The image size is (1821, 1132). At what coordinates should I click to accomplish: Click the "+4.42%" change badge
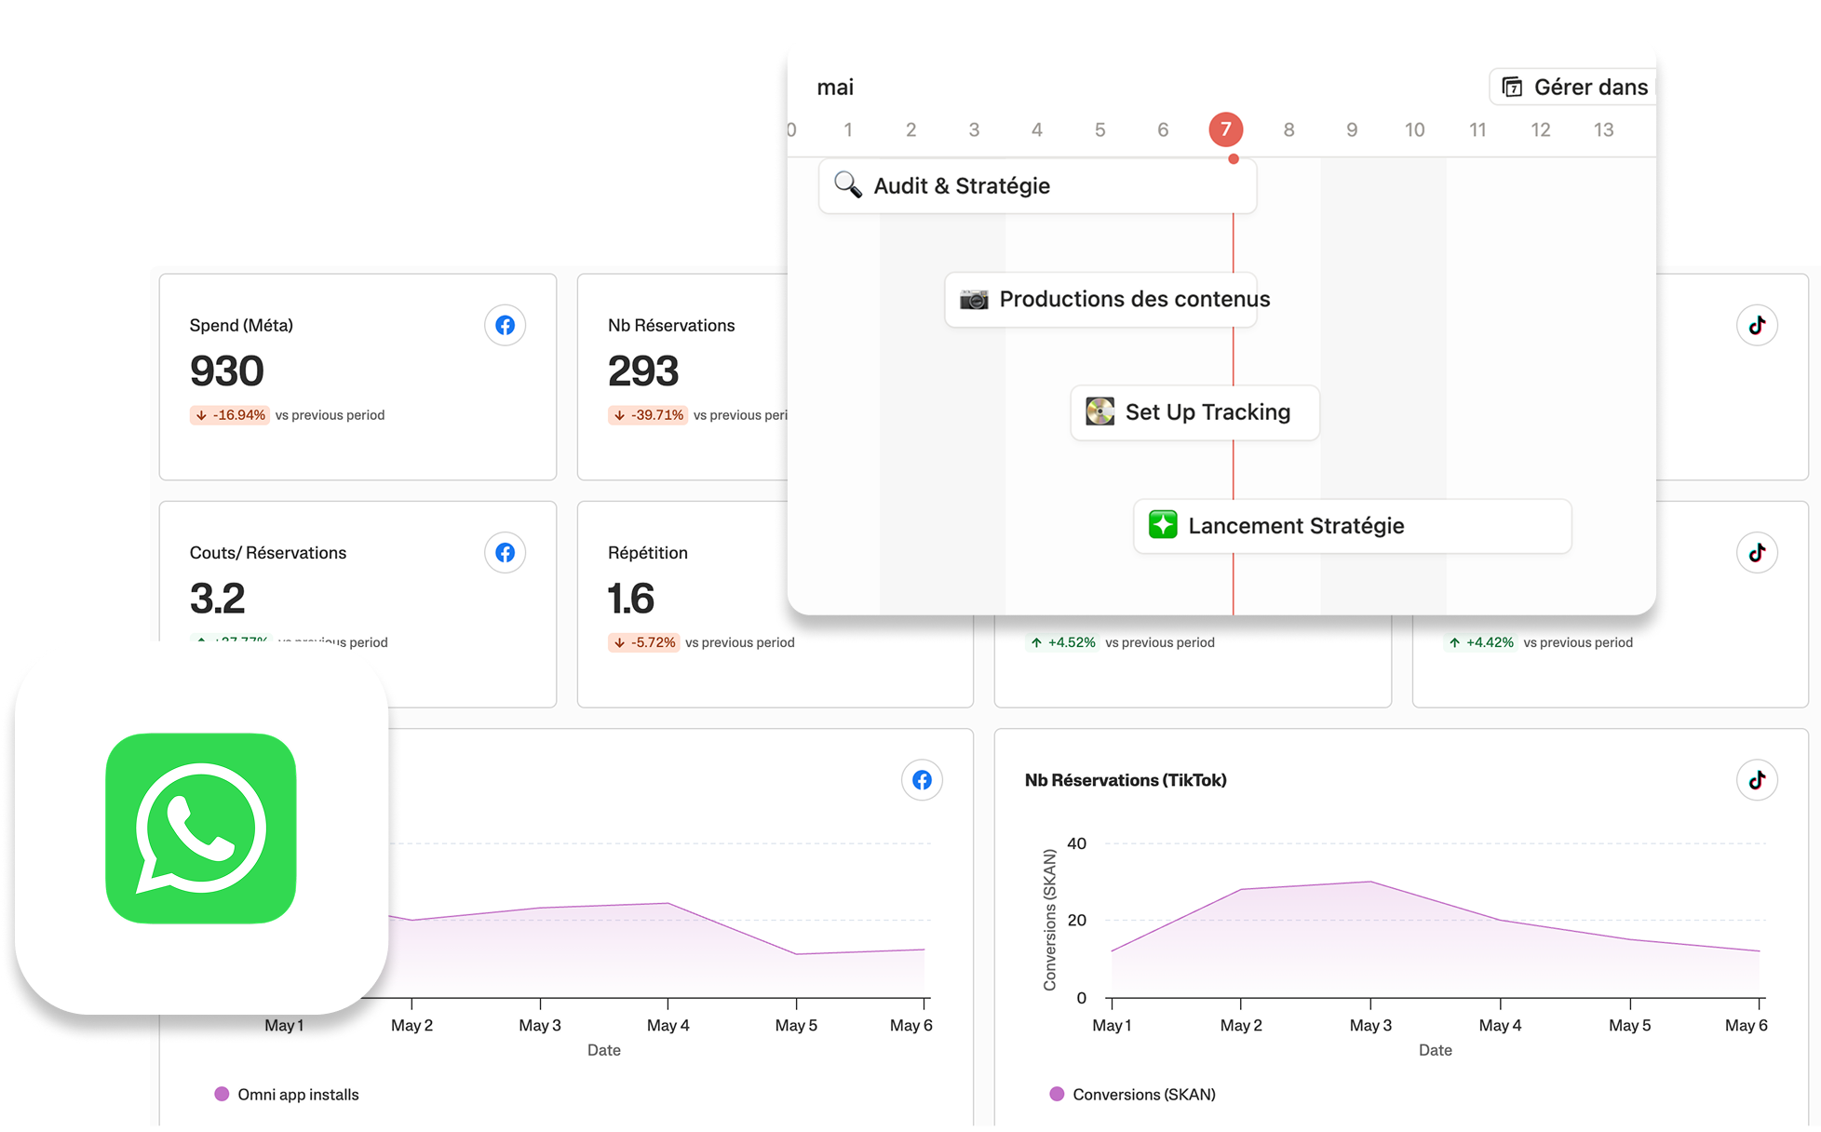[1480, 642]
